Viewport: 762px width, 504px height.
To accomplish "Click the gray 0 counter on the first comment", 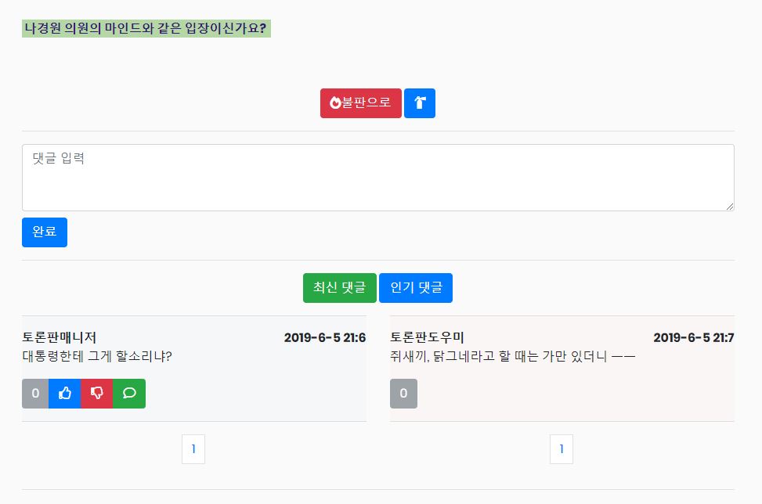I will pos(34,394).
